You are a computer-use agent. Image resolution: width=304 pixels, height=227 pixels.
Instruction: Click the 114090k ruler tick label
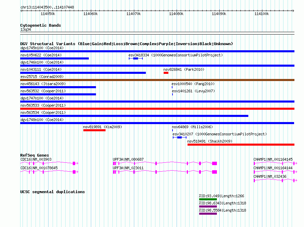click(219, 14)
